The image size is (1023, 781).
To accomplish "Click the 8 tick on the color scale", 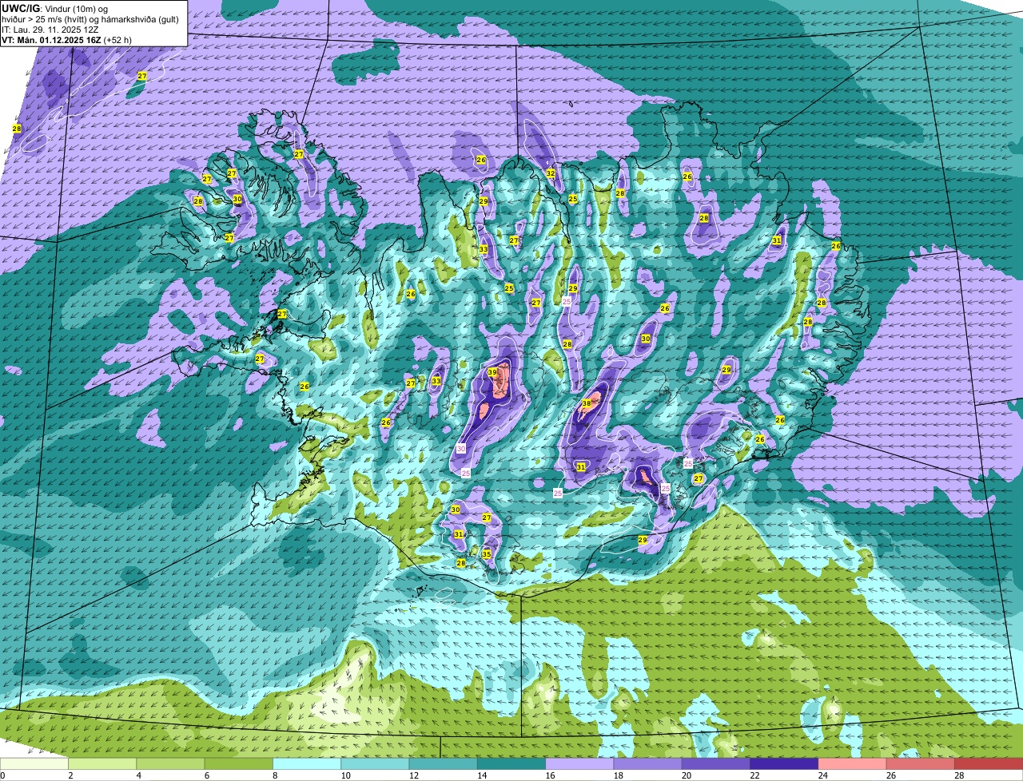I will [275, 775].
